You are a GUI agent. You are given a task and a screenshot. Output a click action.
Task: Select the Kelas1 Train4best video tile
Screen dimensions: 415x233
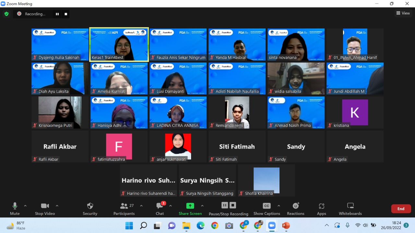point(119,44)
